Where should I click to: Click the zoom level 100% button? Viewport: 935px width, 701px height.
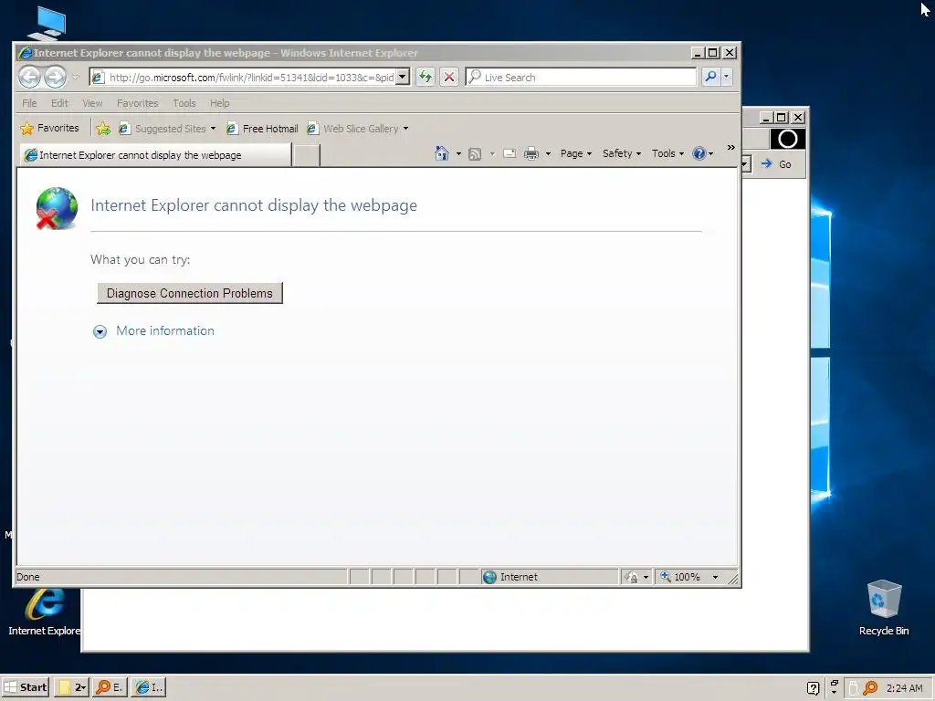click(x=681, y=577)
